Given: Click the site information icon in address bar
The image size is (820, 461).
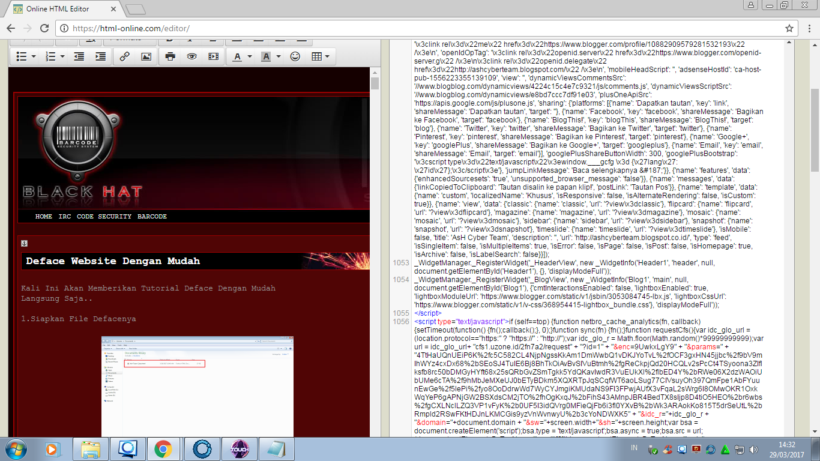Looking at the screenshot, I should click(x=65, y=28).
